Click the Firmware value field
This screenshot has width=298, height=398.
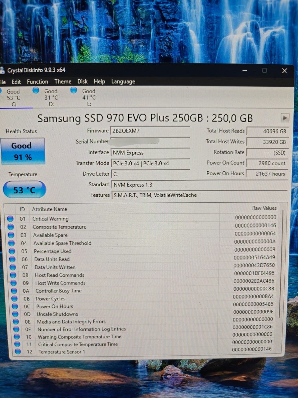coord(150,131)
